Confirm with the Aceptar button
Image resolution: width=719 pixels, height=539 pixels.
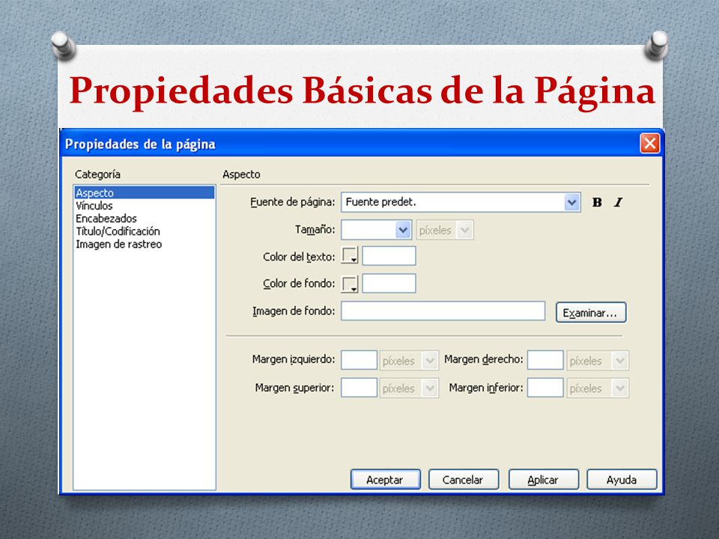pyautogui.click(x=385, y=479)
